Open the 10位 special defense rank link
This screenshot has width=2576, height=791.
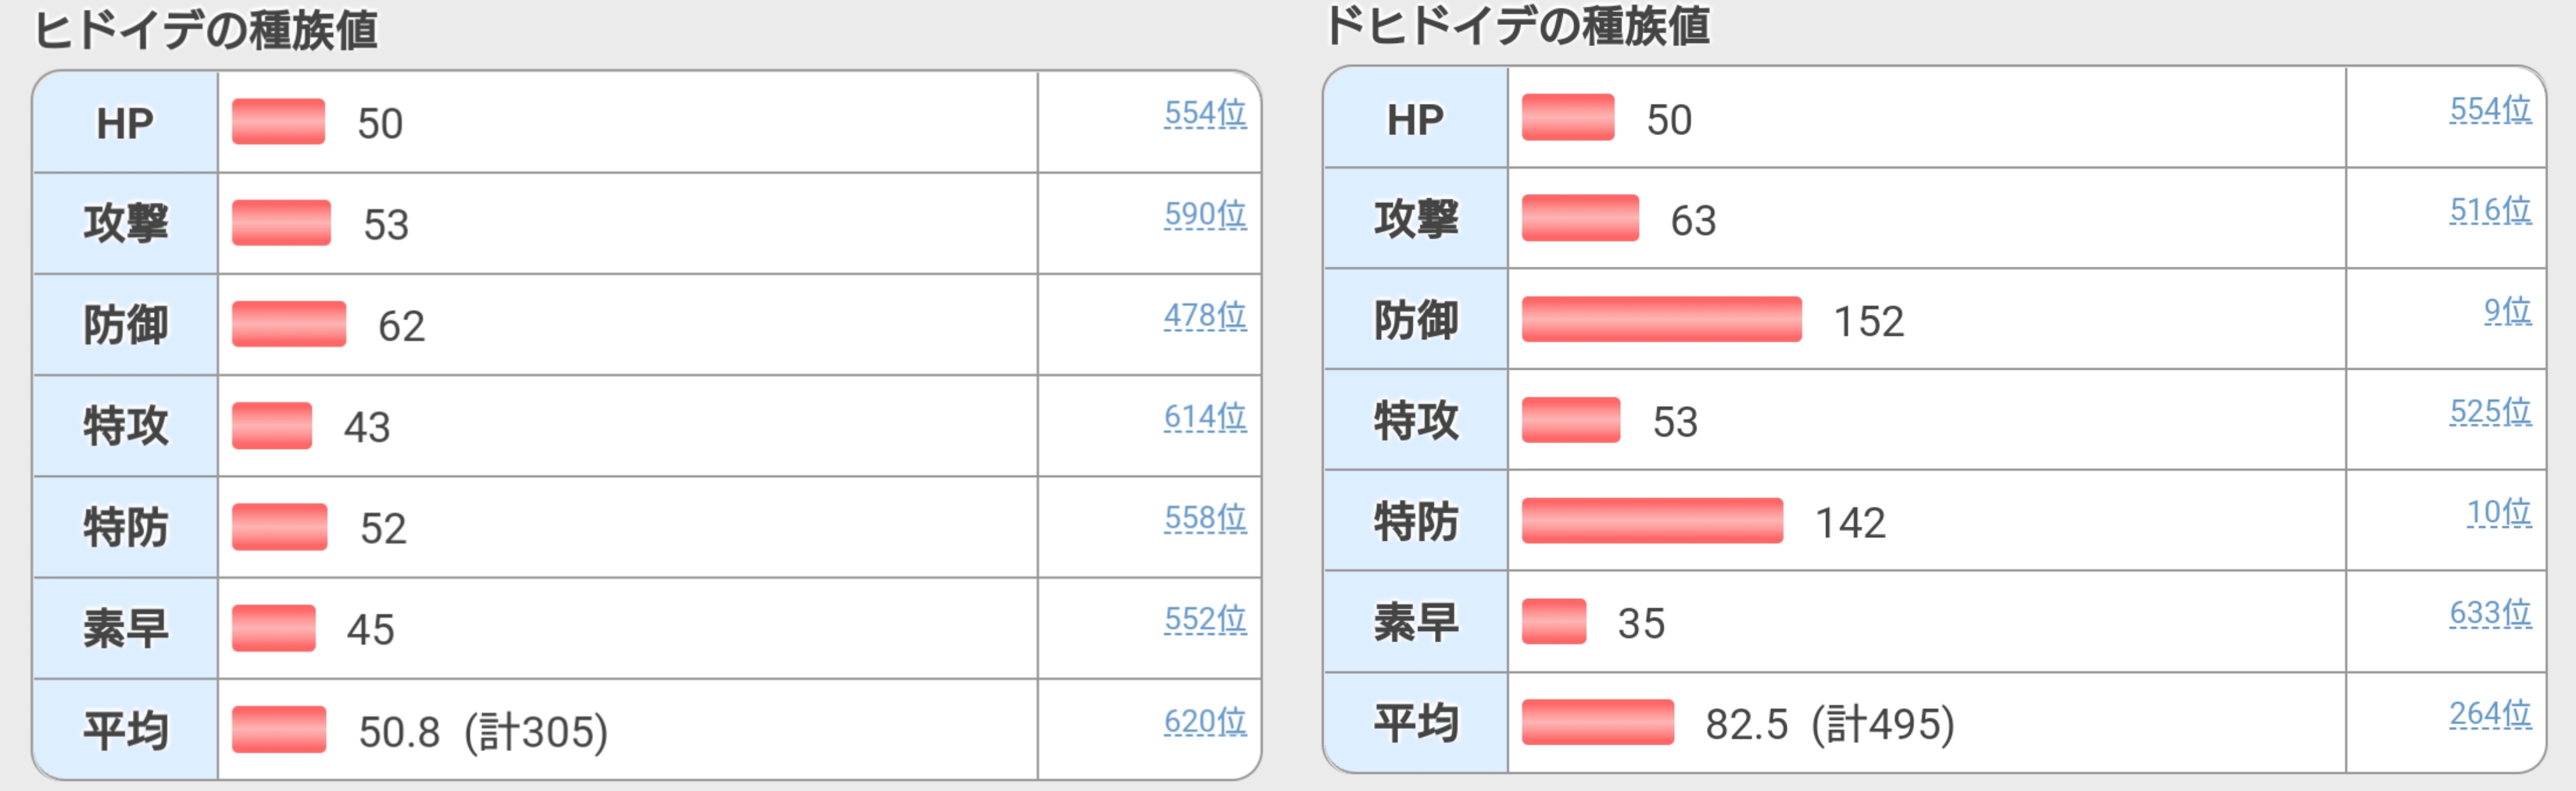2499,513
